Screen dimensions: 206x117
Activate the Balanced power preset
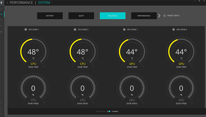(112, 16)
